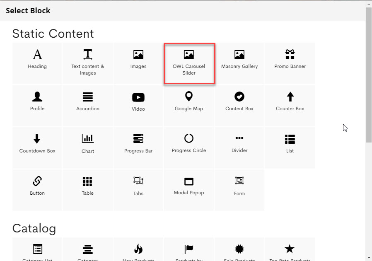The width and height of the screenshot is (372, 261).
Task: Select the Masonry Gallery block
Action: tap(239, 63)
